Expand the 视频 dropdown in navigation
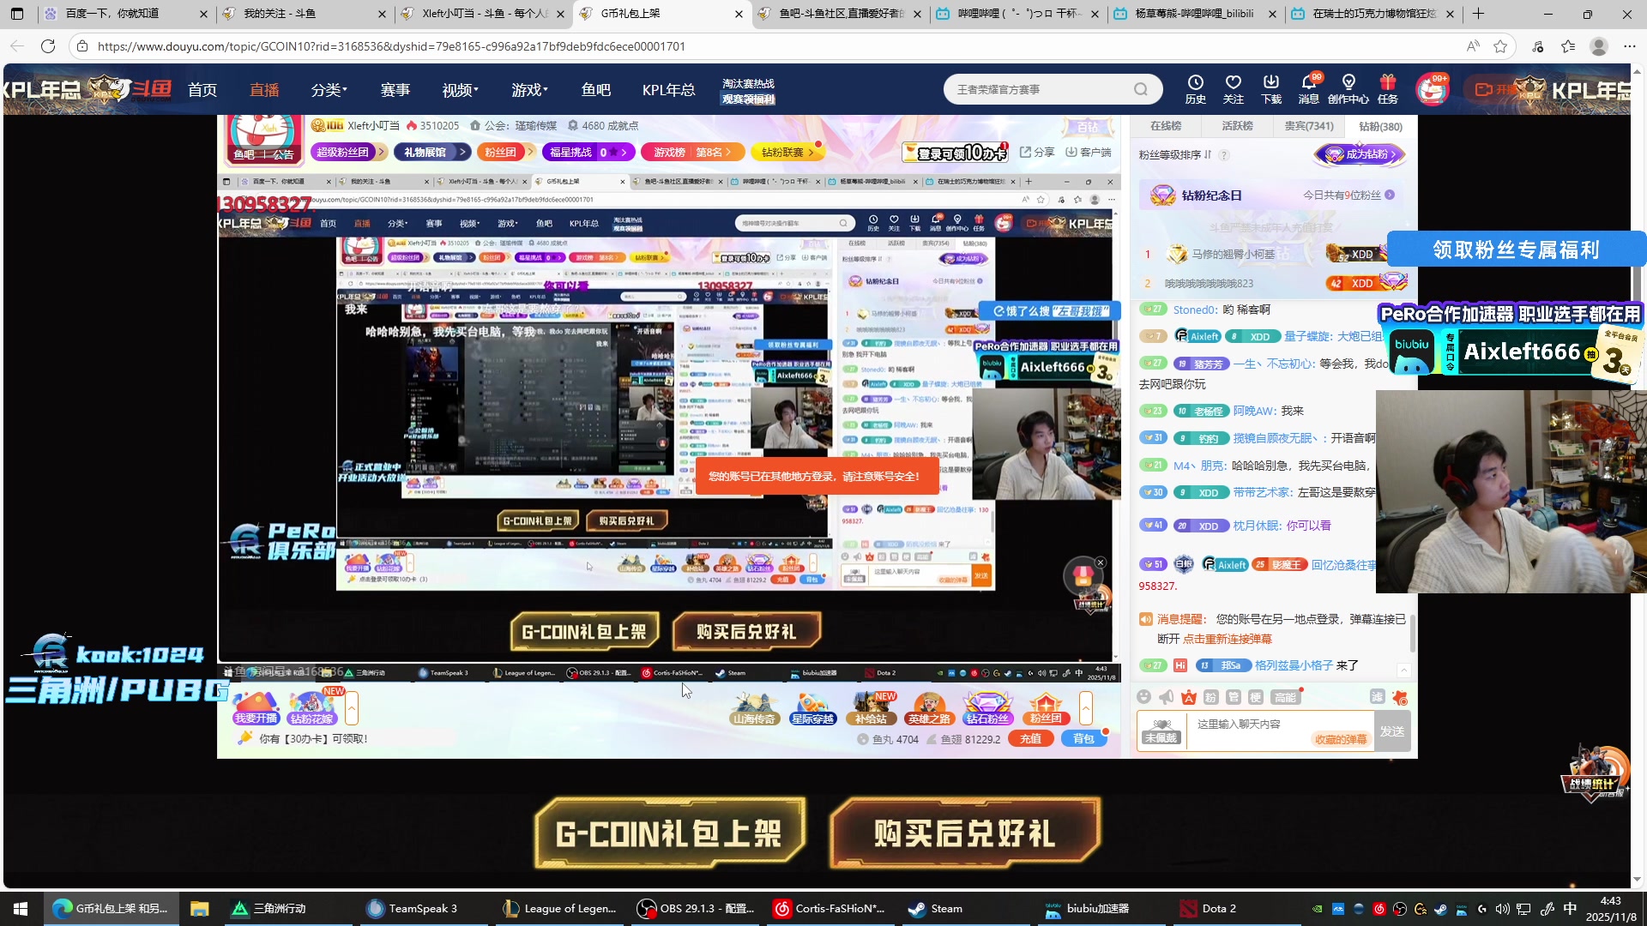Screen dimensions: 1647x926 460,89
